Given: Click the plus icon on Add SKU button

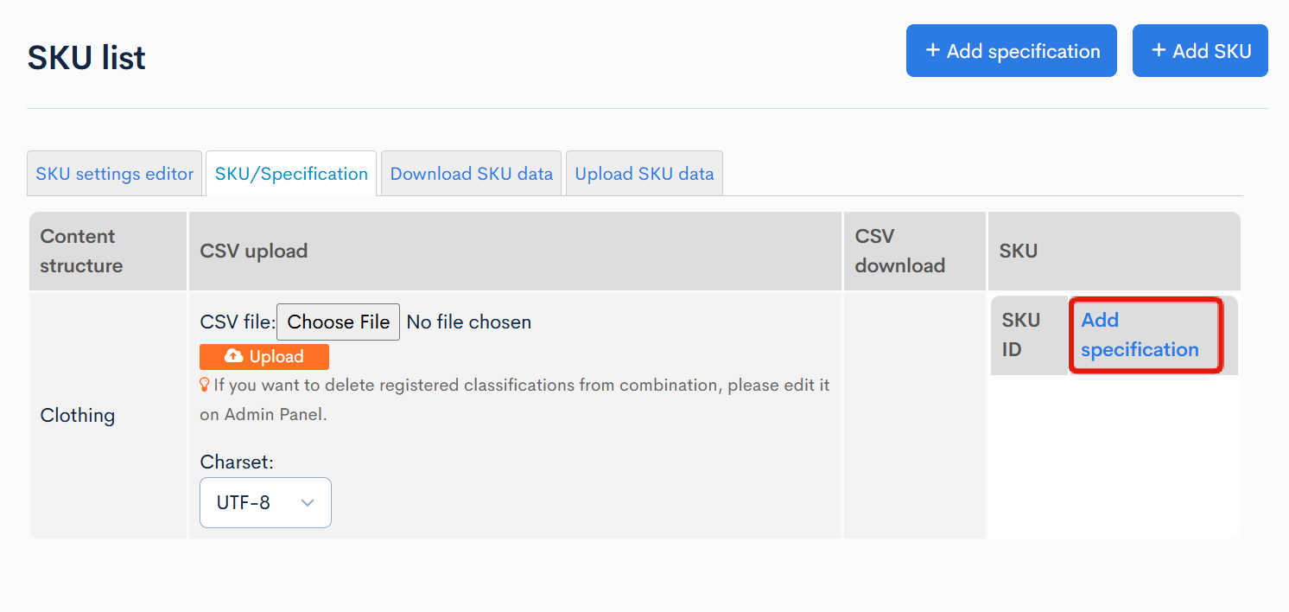Looking at the screenshot, I should [x=1159, y=51].
